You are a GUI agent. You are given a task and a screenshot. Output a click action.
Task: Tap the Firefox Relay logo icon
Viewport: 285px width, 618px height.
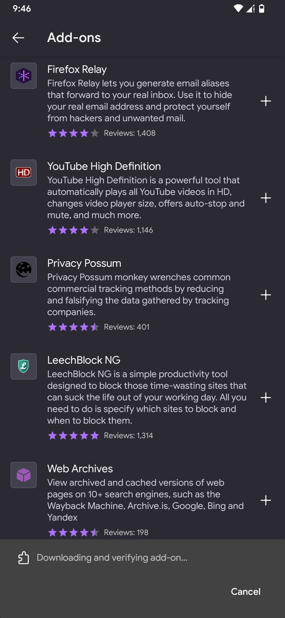[x=23, y=76]
